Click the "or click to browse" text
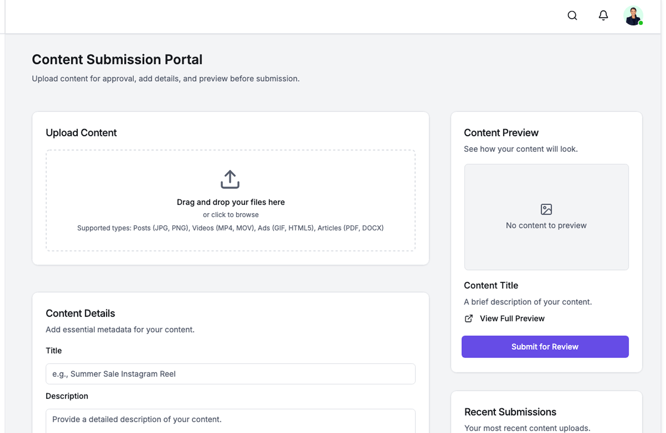 pos(231,215)
